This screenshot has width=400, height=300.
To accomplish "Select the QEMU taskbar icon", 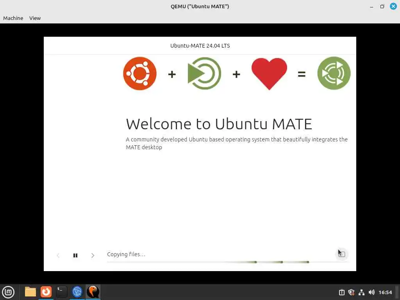I will pos(93,292).
